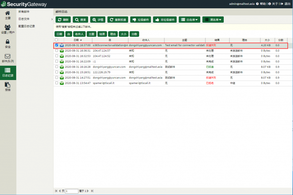293x195 pixels.
Task: Click mail icon of the 16:36:31 row
Action: [62, 51]
